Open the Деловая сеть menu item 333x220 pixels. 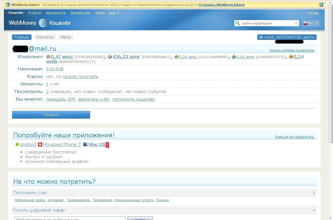tap(81, 13)
